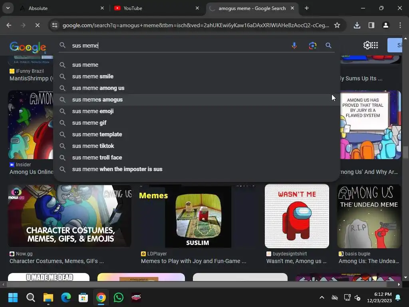409x307 pixels.
Task: Open Windows taskbar search
Action: point(30,297)
